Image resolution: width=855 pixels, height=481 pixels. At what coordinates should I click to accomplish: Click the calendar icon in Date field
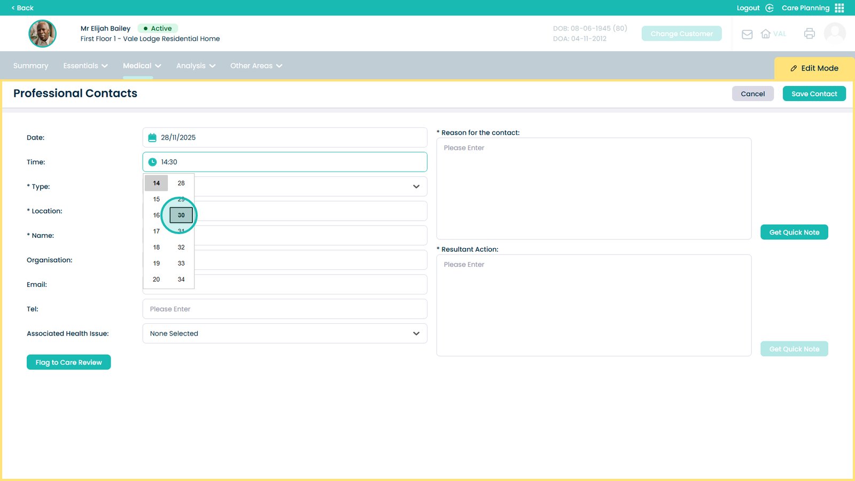tap(152, 137)
